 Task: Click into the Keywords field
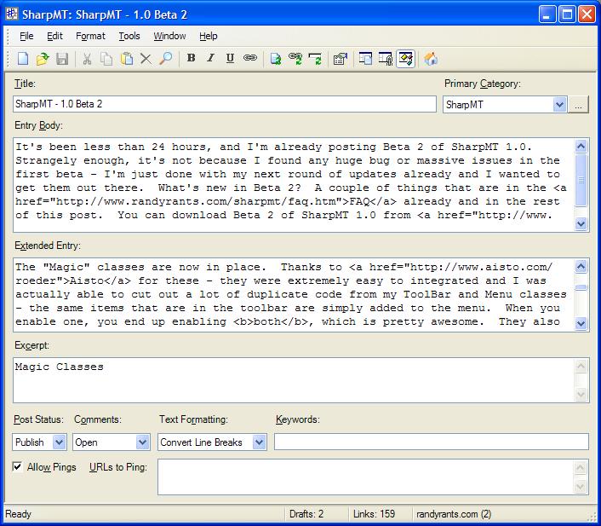tap(432, 442)
